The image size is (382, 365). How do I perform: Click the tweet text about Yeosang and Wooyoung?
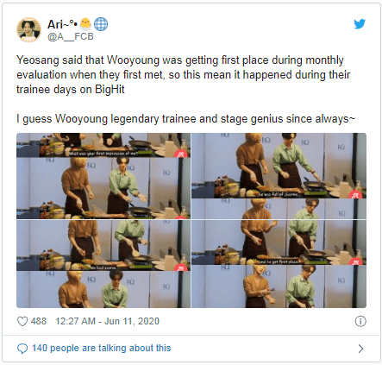point(183,75)
